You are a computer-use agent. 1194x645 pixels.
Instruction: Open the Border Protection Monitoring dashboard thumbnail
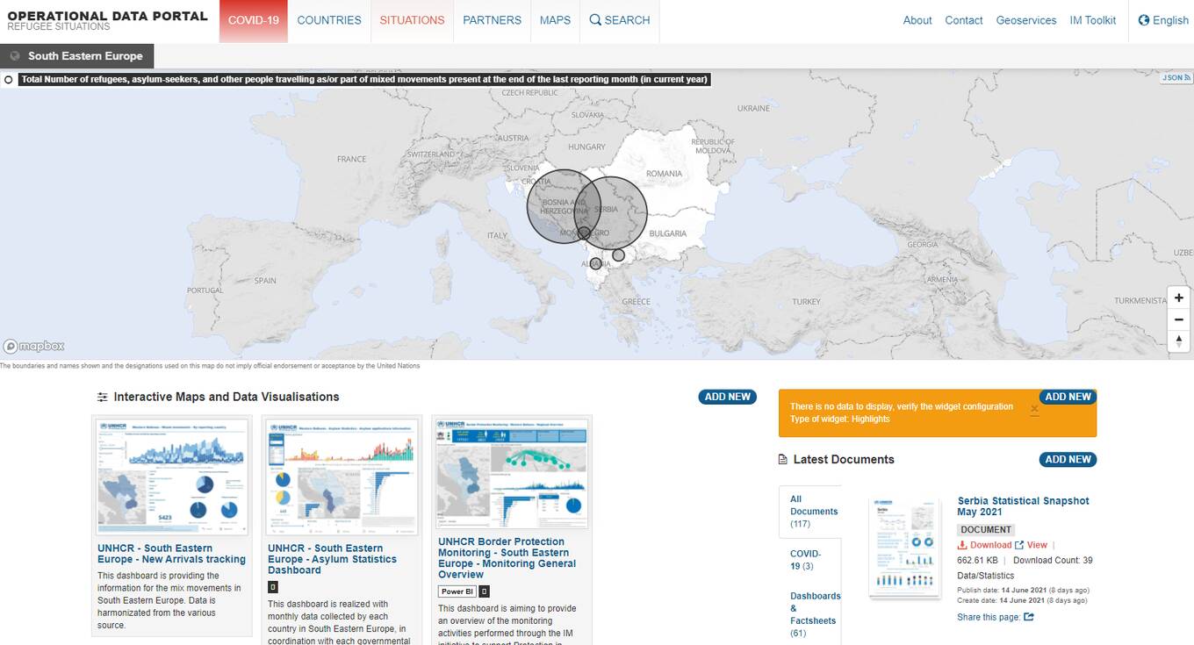coord(513,474)
